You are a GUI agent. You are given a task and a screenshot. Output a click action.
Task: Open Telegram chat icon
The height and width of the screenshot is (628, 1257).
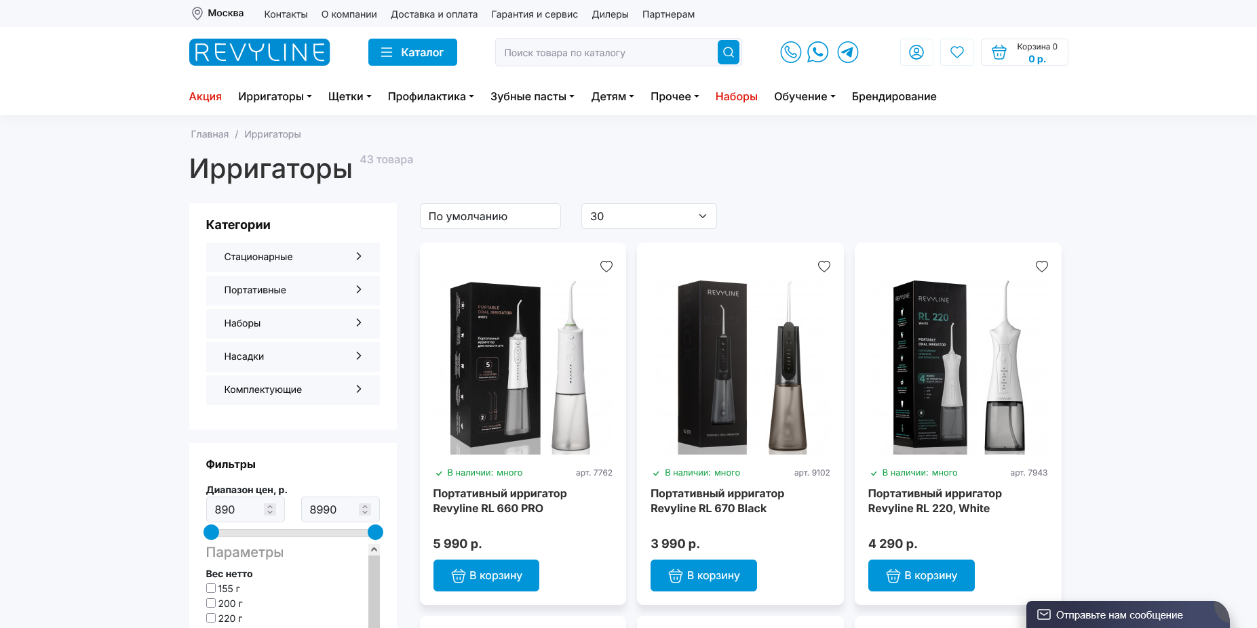click(x=848, y=52)
